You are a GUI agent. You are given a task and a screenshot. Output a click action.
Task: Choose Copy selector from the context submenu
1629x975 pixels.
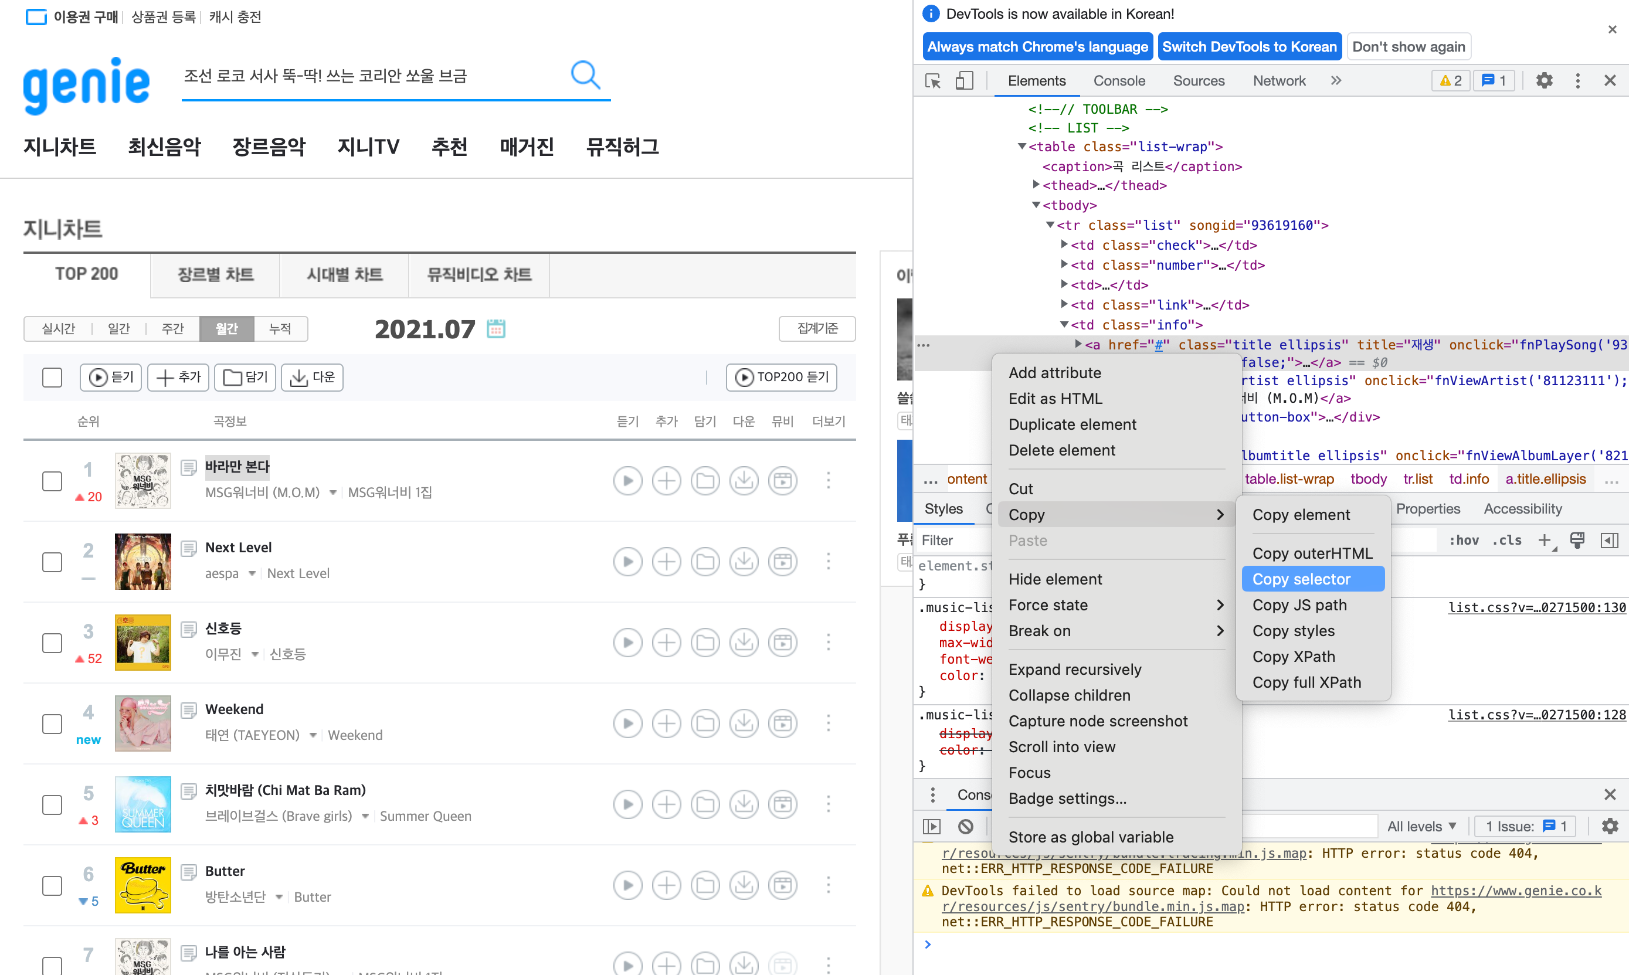click(x=1301, y=579)
